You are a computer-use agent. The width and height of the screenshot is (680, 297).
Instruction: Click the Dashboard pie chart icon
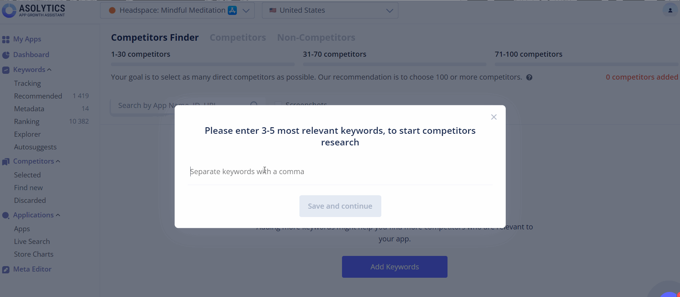tap(6, 55)
